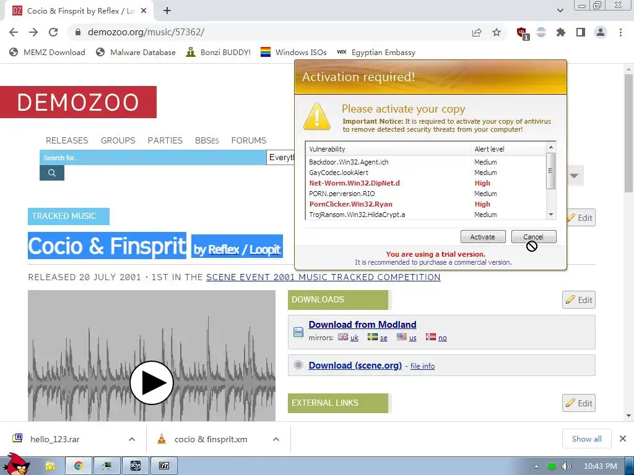Sort by the Alert level column header

[x=508, y=149]
